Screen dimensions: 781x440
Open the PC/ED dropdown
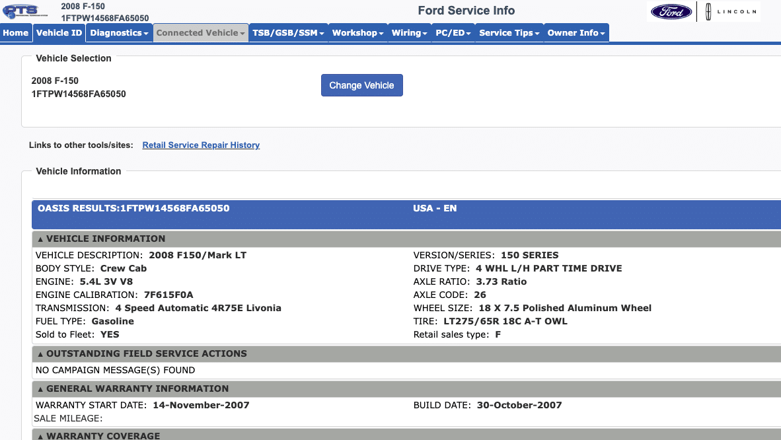coord(453,32)
